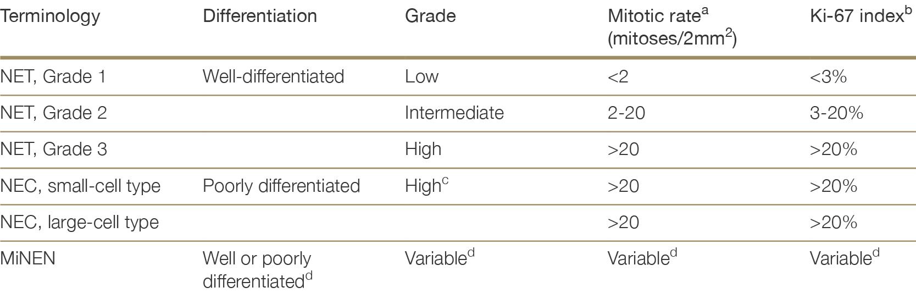Click the Terminology column header
The width and height of the screenshot is (916, 293).
coord(50,16)
